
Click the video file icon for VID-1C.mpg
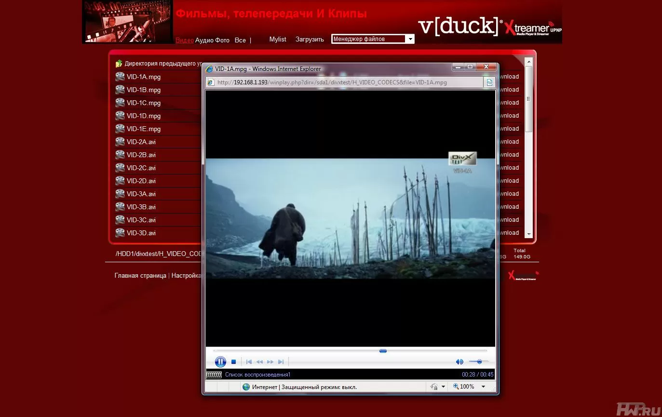click(x=120, y=103)
